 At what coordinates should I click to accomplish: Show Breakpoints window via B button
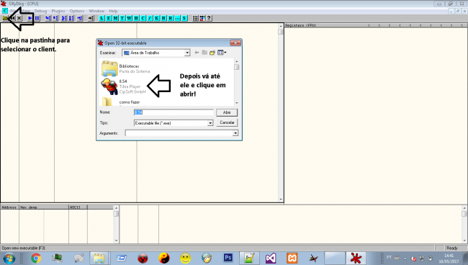163,18
